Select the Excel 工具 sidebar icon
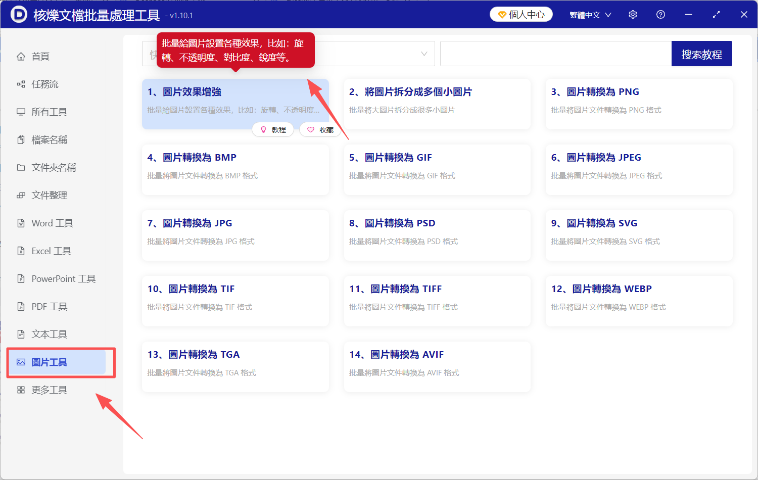This screenshot has height=480, width=758. tap(21, 251)
